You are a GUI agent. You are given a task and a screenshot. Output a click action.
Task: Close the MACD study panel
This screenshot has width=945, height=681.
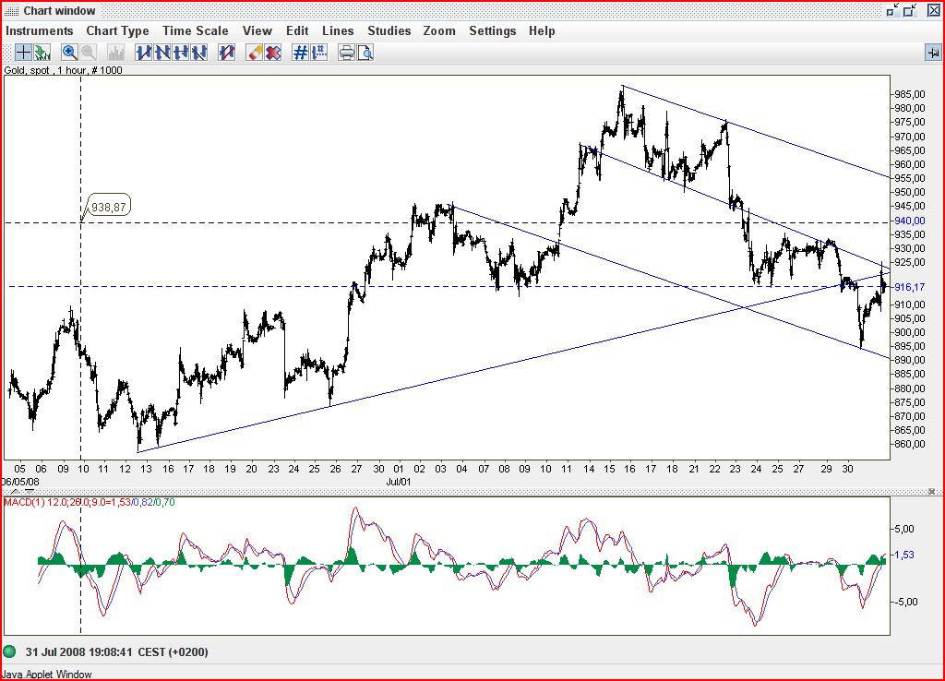(931, 492)
